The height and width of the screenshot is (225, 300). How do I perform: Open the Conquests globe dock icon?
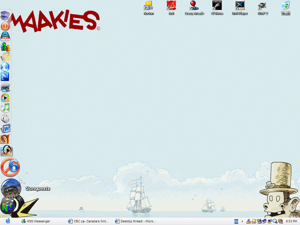pos(10,188)
